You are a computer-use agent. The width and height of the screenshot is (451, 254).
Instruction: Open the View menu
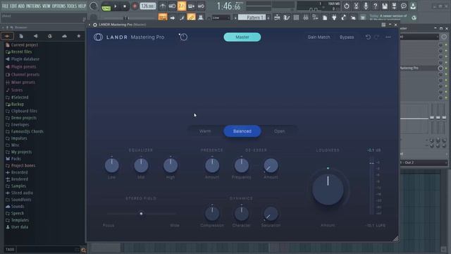pos(47,6)
